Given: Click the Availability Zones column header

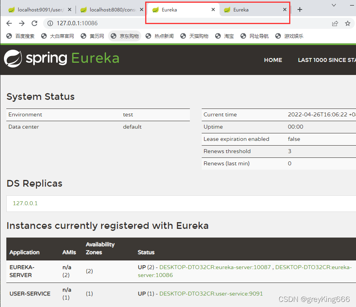Looking at the screenshot, I should point(100,248).
